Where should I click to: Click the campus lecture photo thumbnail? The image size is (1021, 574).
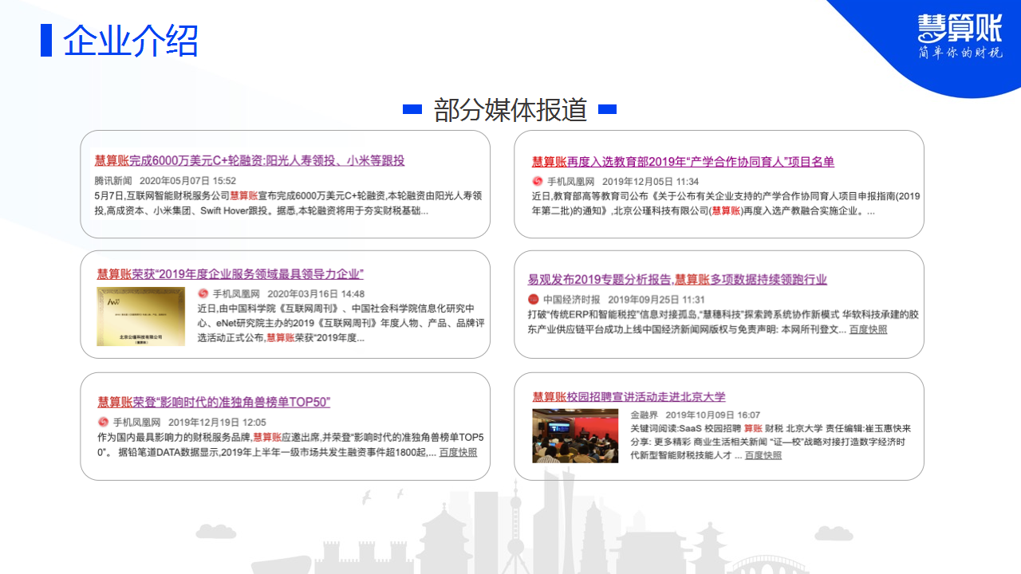click(x=576, y=436)
